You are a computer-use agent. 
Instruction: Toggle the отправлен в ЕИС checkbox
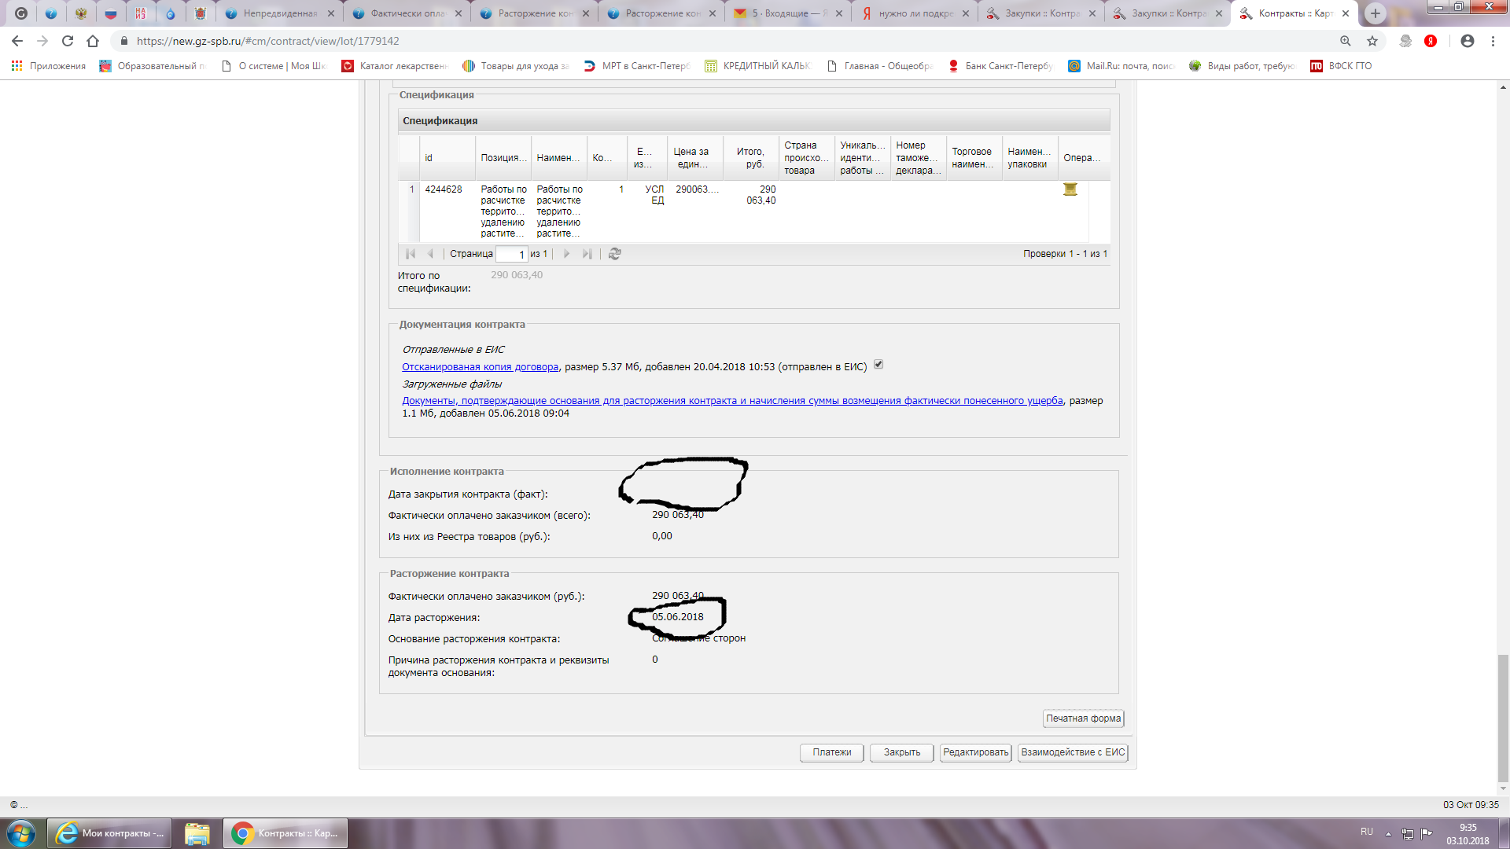[x=878, y=365]
